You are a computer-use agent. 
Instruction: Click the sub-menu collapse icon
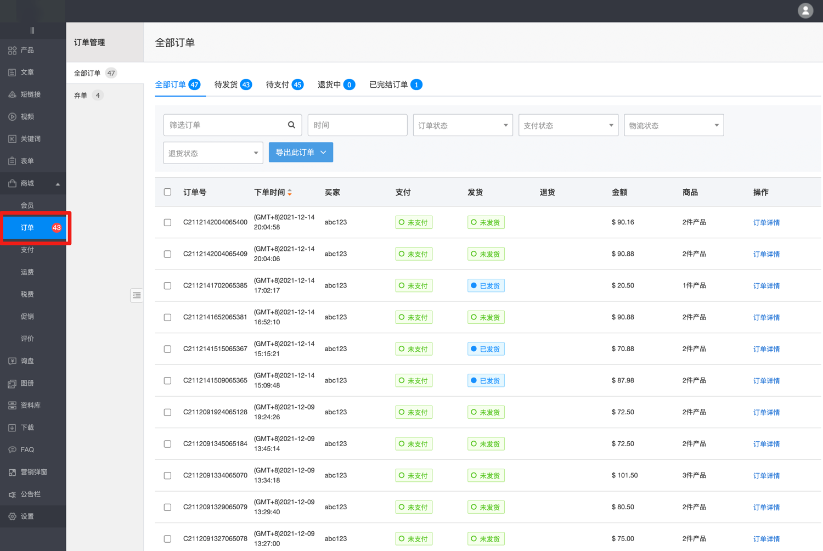click(x=137, y=295)
